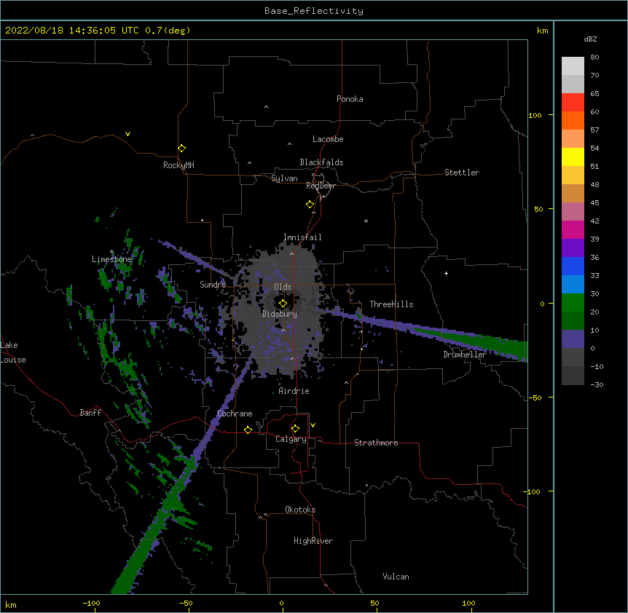Click the Limestone label

pyautogui.click(x=111, y=259)
